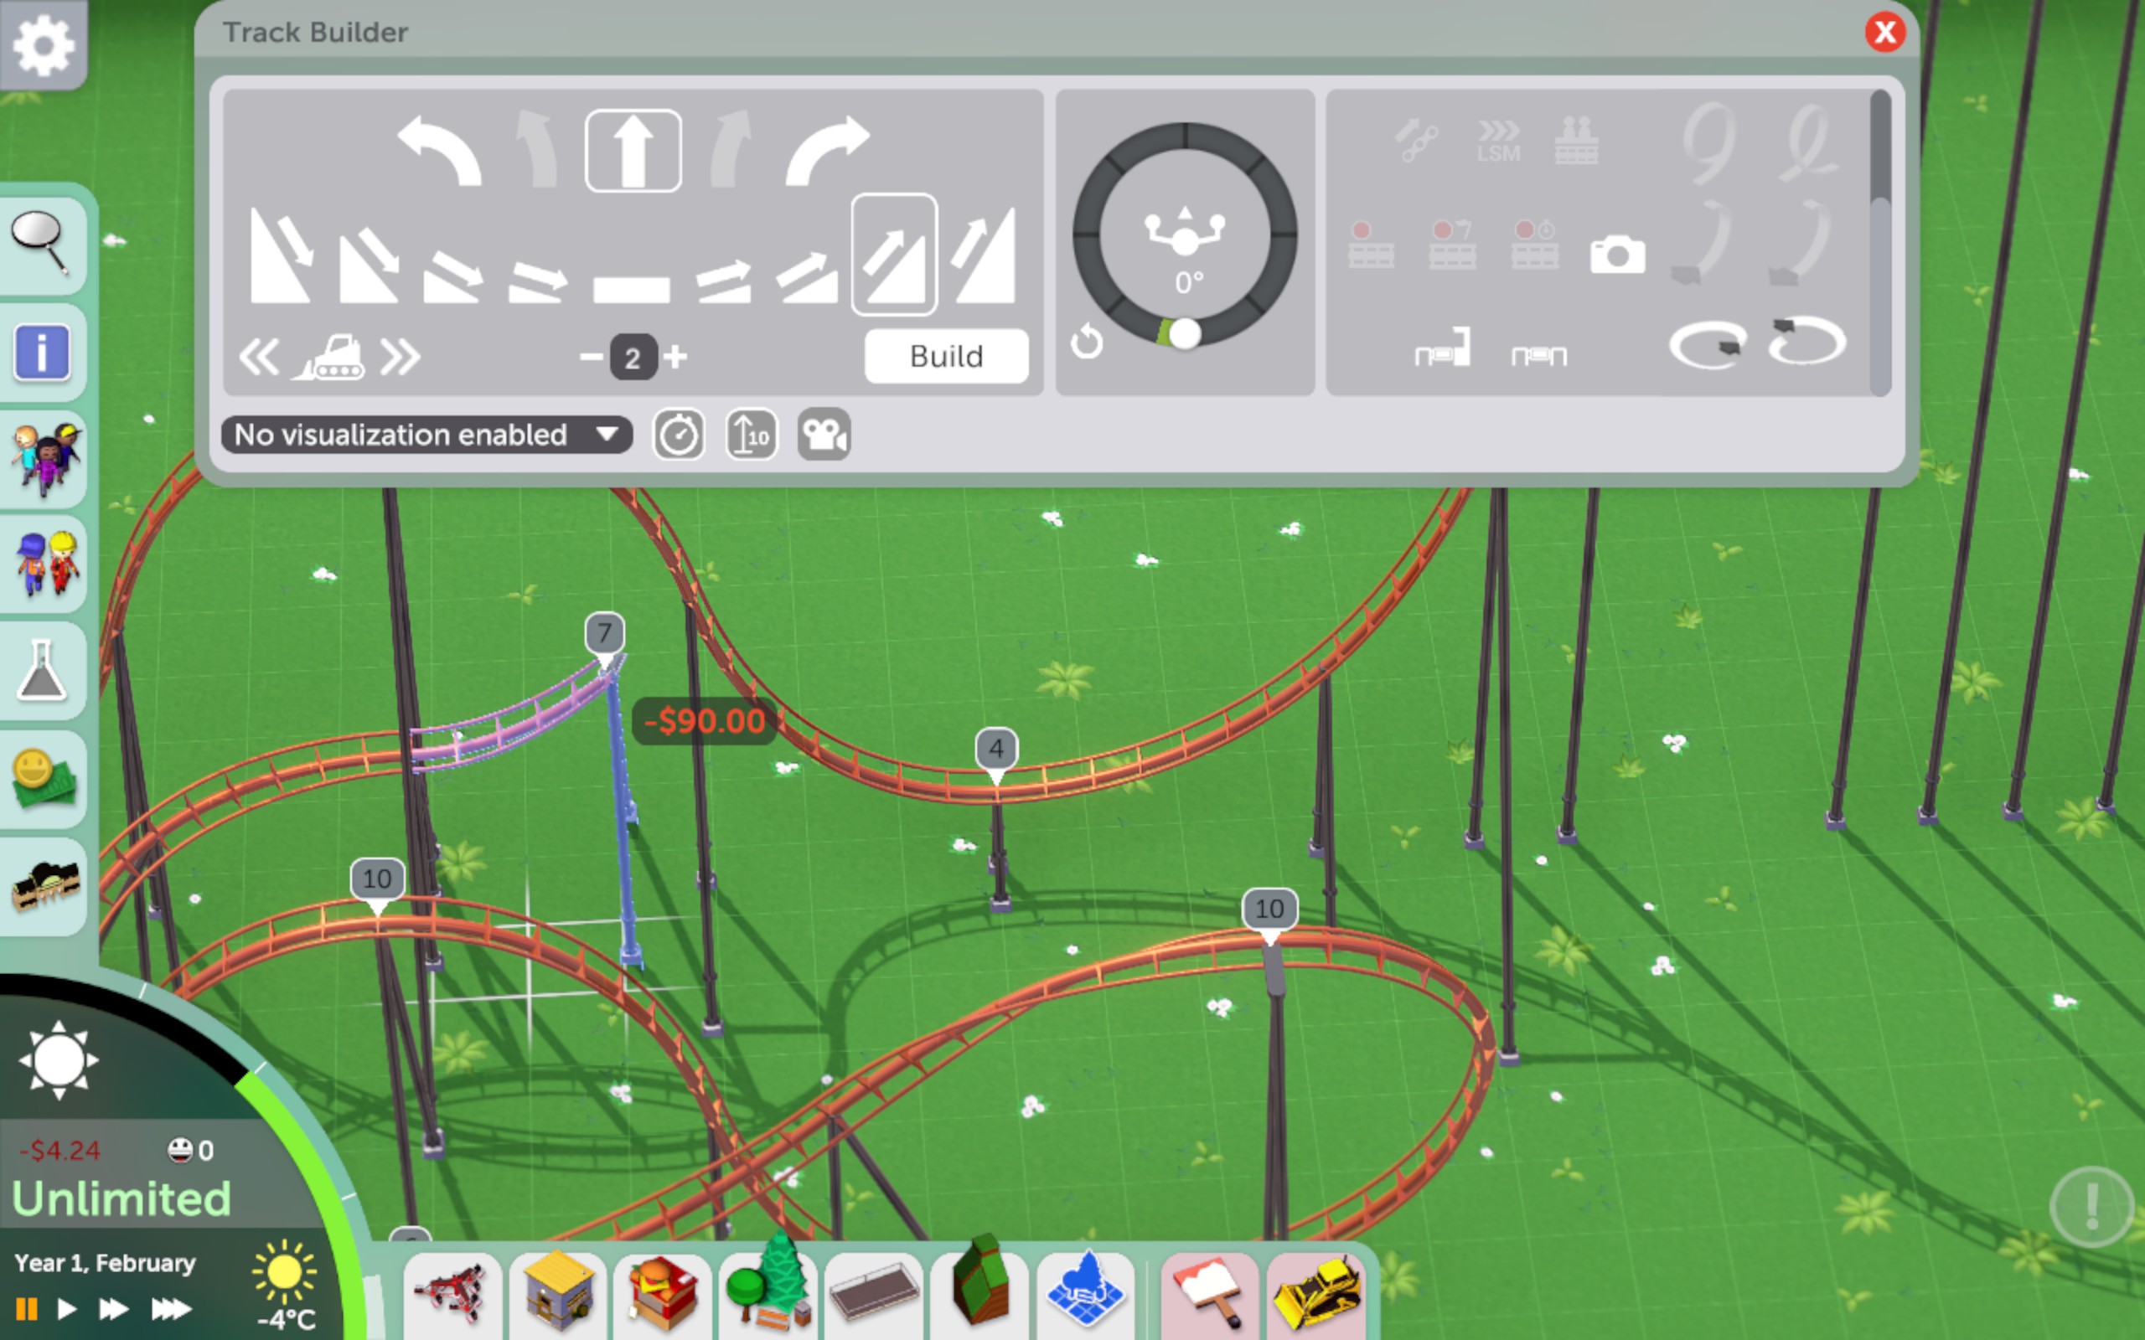Viewport: 2145px width, 1340px height.
Task: Select the sharp right turn arrow
Action: click(826, 152)
